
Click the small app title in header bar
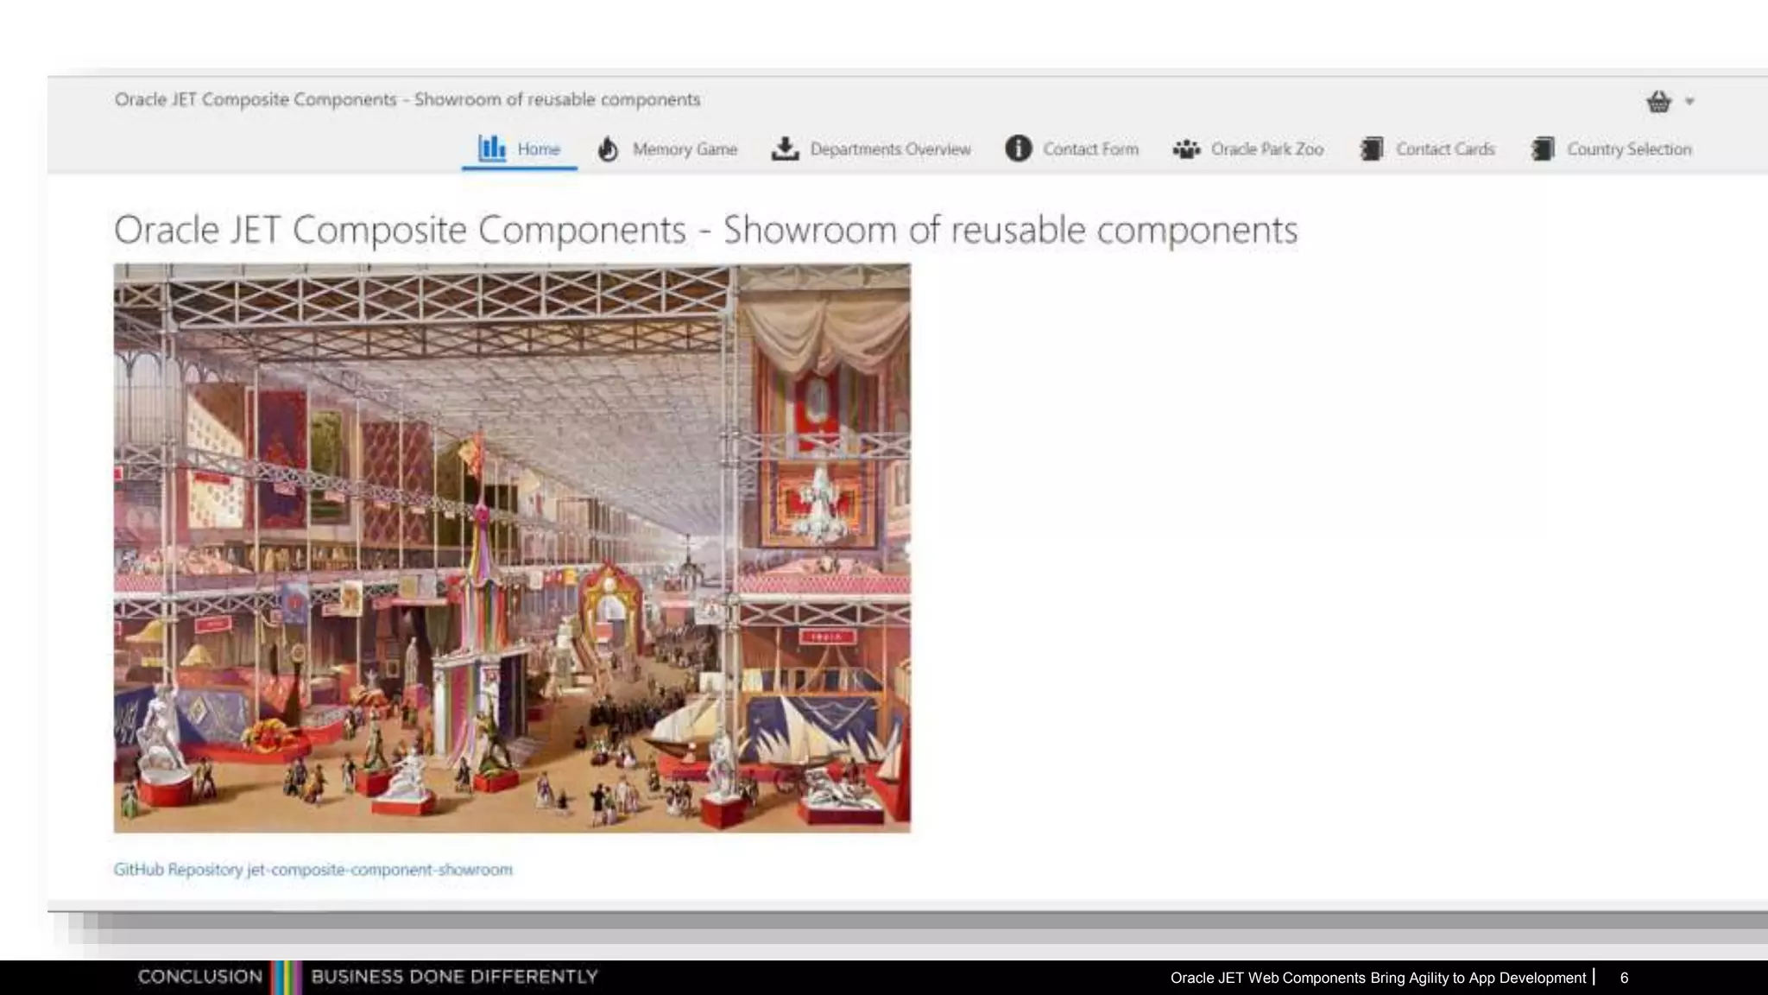tap(407, 99)
